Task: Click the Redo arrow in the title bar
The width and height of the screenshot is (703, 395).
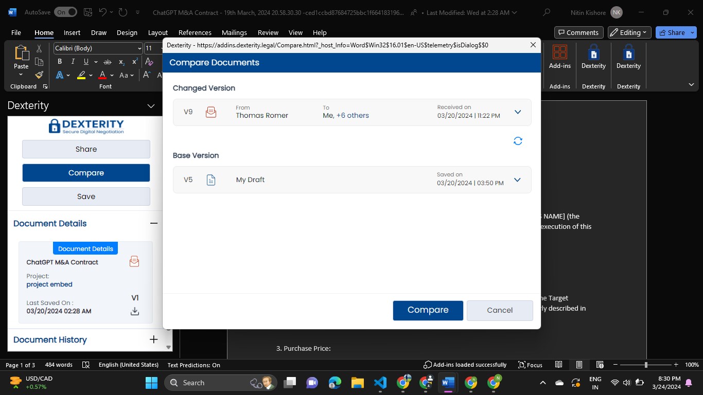Action: coord(122,12)
